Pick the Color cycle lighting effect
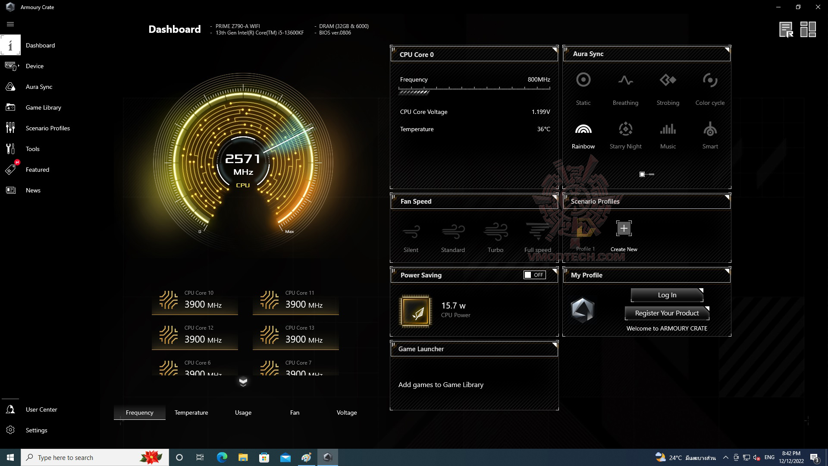Image resolution: width=828 pixels, height=466 pixels. pos(710,80)
